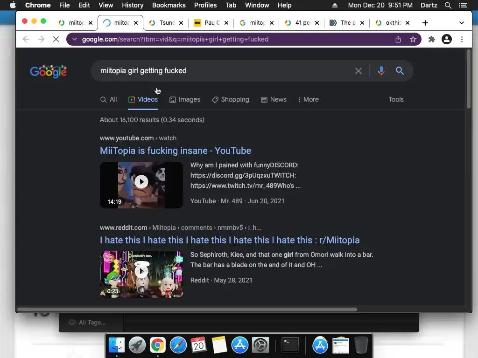Open Notes in the Dock
Image resolution: width=478 pixels, height=358 pixels.
click(x=219, y=345)
